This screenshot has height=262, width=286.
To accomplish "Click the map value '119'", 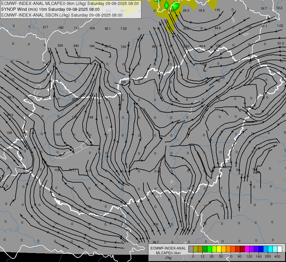I will pyautogui.click(x=217, y=10).
